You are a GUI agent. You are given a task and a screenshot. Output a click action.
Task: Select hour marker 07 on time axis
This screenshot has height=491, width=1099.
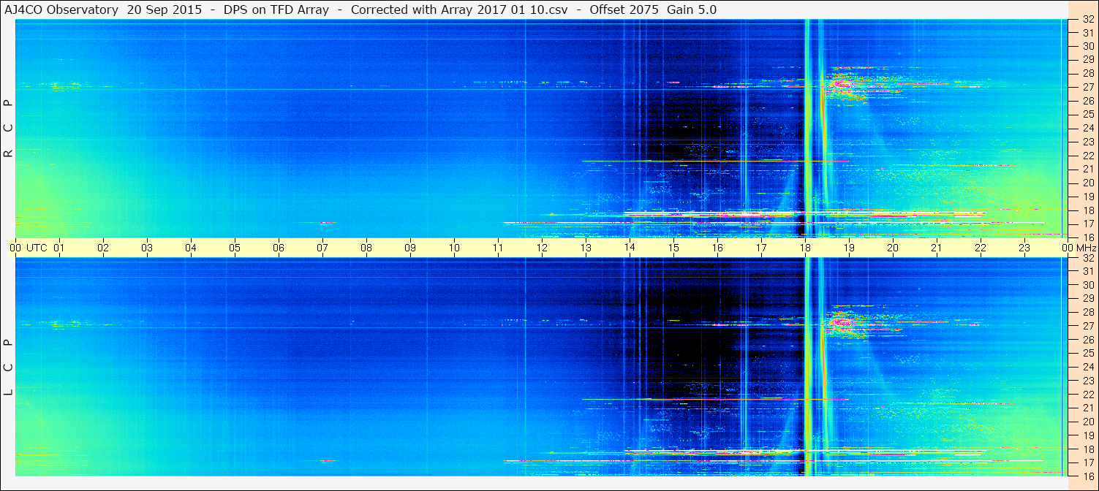tap(322, 248)
